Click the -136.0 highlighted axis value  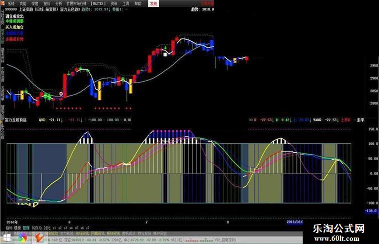click(371, 211)
